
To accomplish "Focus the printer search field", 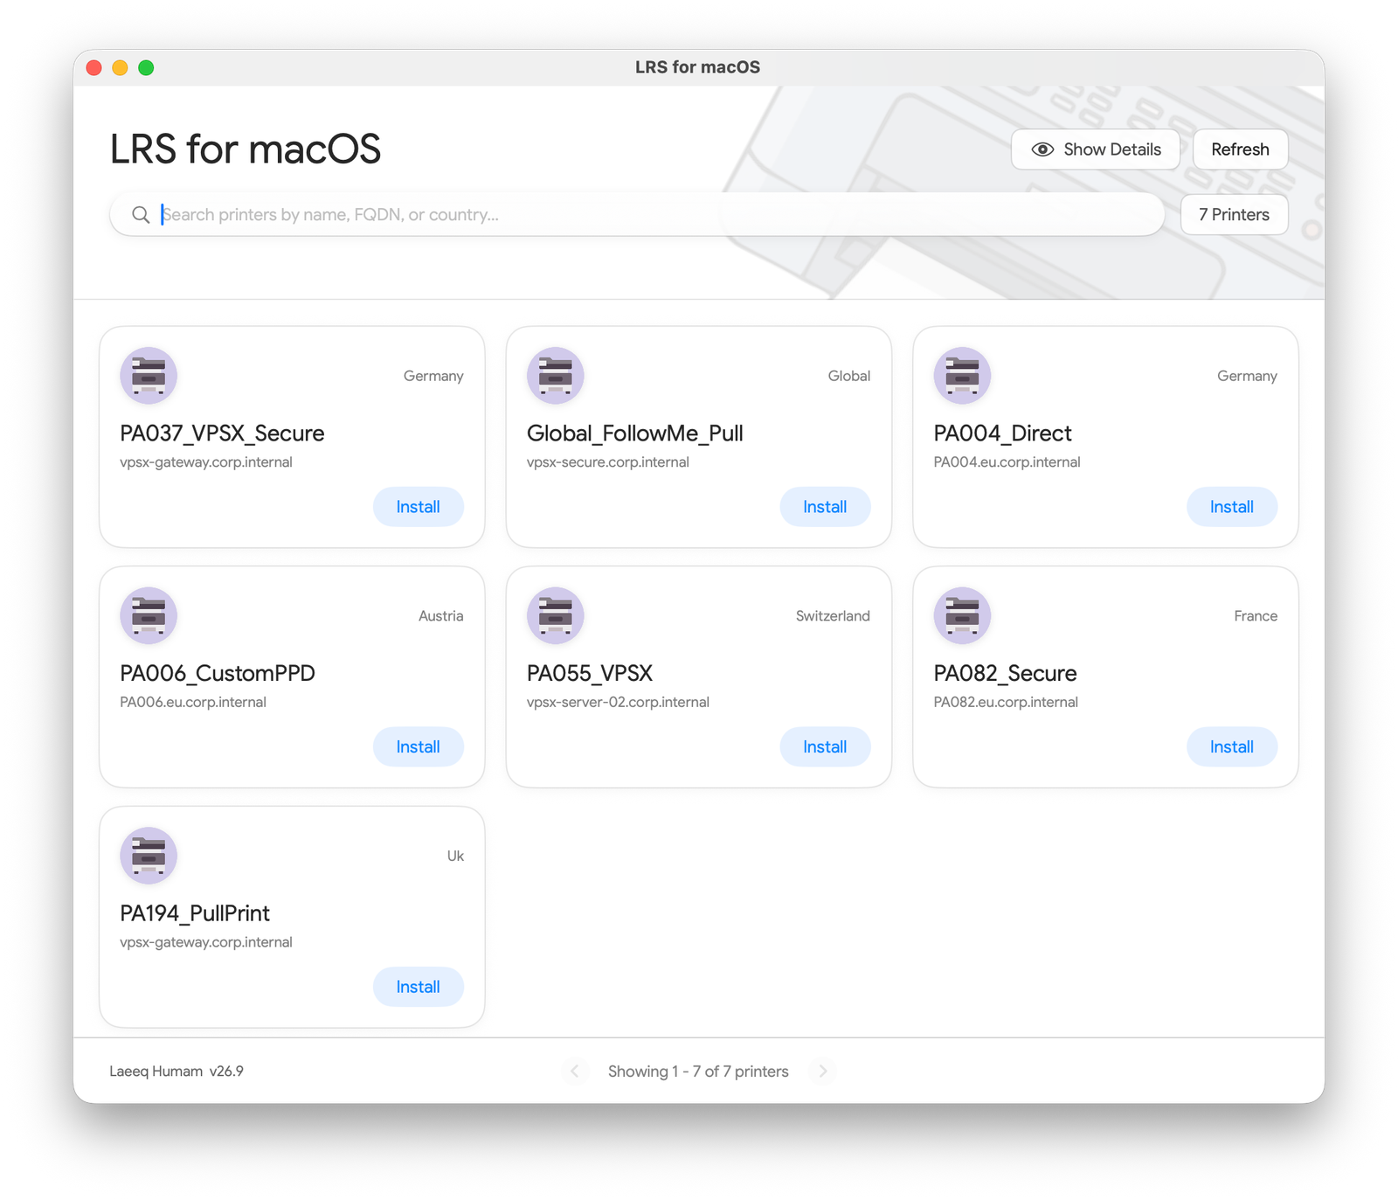I will coord(637,215).
